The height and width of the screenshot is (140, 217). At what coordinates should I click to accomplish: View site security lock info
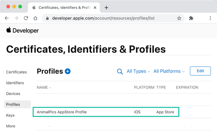tap(47, 18)
